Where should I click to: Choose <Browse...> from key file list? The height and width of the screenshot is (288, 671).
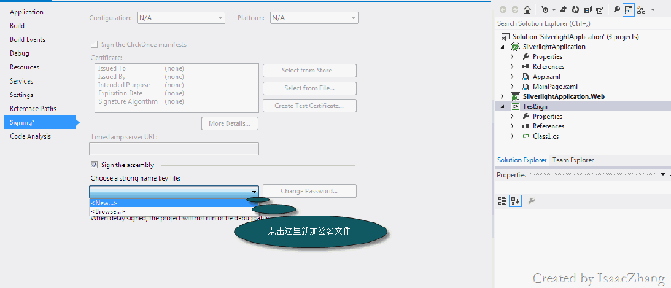[174, 211]
